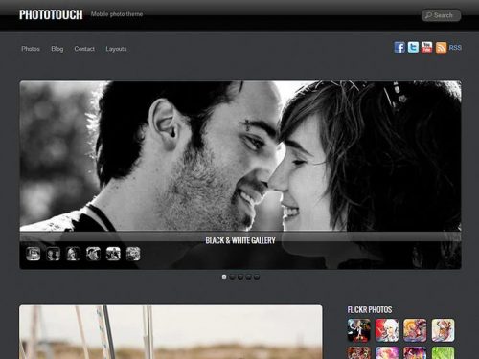Open the first gallery thumbnail in slider strip

pyautogui.click(x=34, y=254)
